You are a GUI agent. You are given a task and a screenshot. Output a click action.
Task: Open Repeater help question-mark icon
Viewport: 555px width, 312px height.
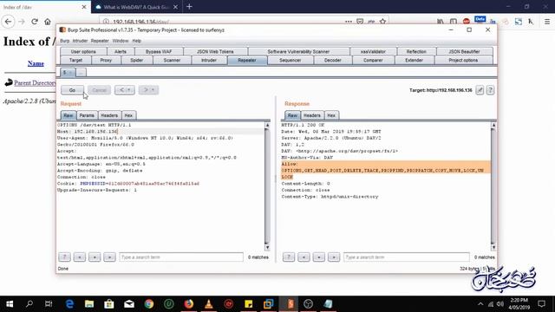[x=490, y=90]
